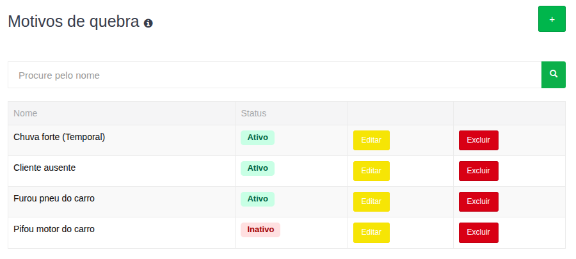Viewport: 576px width, 259px height.
Task: Click the 'Nome' column header
Action: coord(26,113)
